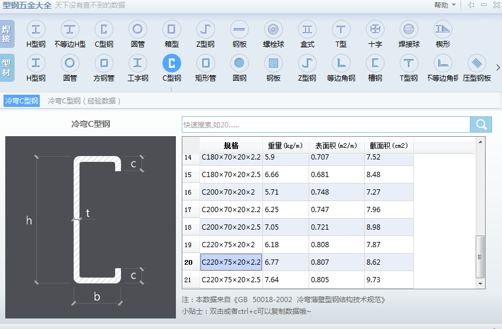Open 冷弯C型钢（经验数据）tab
Image resolution: width=502 pixels, height=329 pixels.
(x=84, y=101)
